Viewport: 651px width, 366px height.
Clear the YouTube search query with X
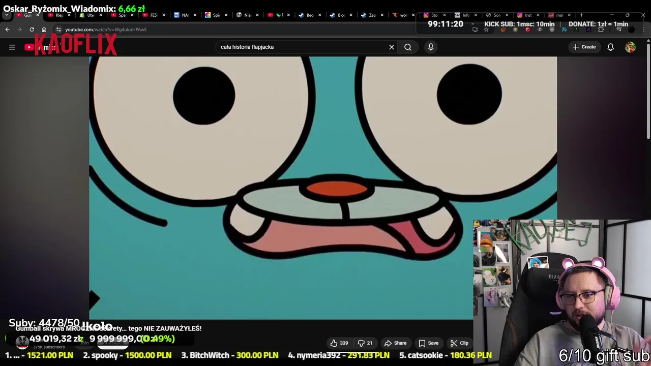point(392,47)
